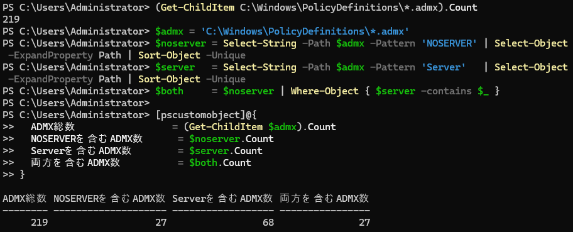Click the Where-Object cmdlet text
Viewport: 573px width, 232px height.
click(324, 91)
